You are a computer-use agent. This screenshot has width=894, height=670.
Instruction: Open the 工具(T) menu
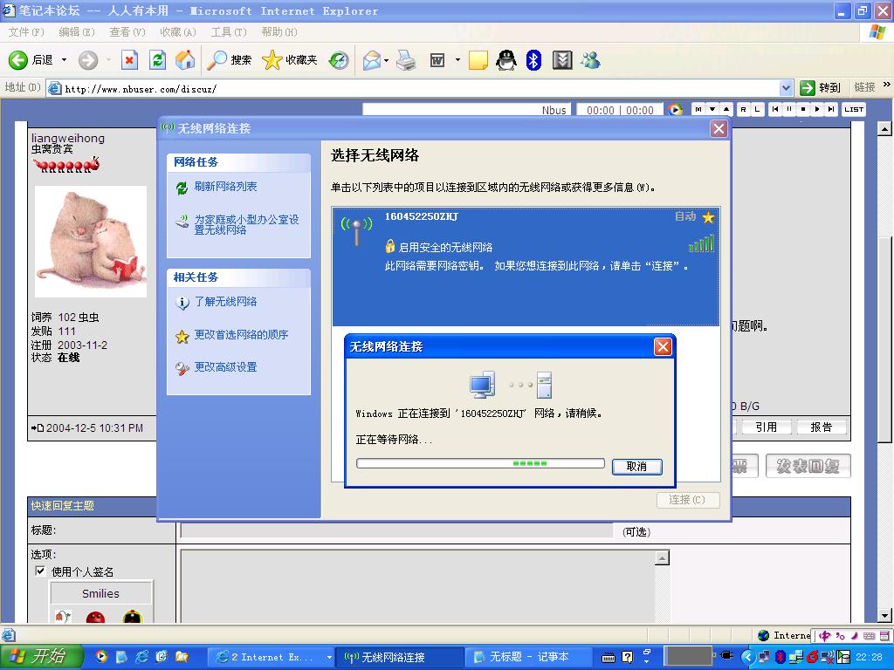coord(228,32)
